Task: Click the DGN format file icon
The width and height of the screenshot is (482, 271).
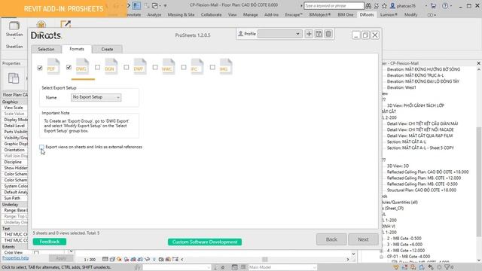Action: (x=111, y=66)
